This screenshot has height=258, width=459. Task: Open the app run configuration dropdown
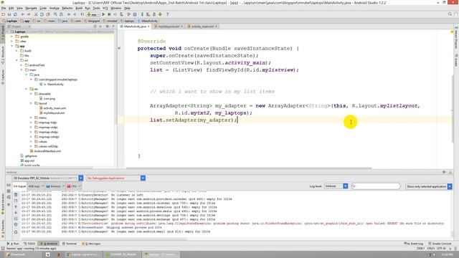coord(93,14)
